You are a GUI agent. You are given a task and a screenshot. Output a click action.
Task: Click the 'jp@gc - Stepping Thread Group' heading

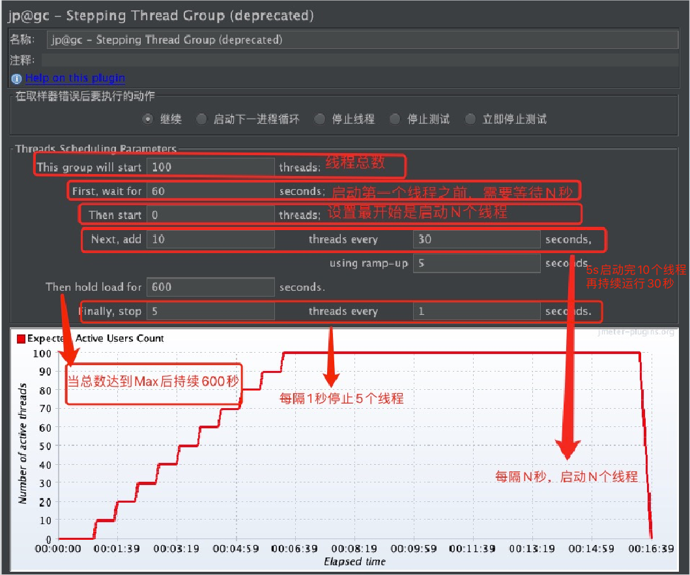(x=161, y=16)
